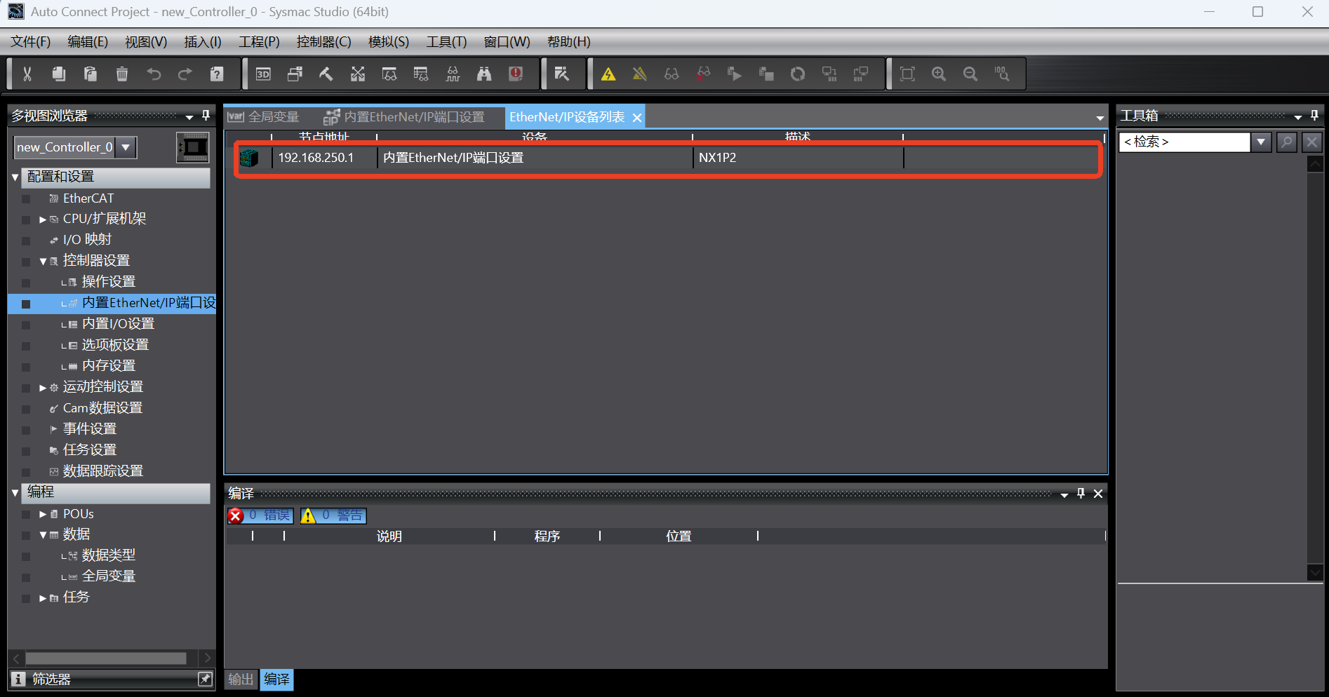Expand the CPU/扩展机架 tree node
The image size is (1329, 697).
[x=43, y=219]
